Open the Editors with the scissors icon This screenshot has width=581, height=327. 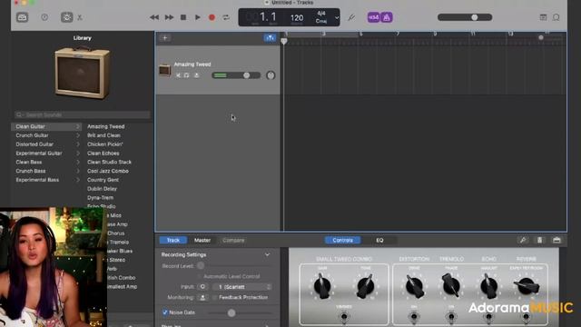(80, 17)
